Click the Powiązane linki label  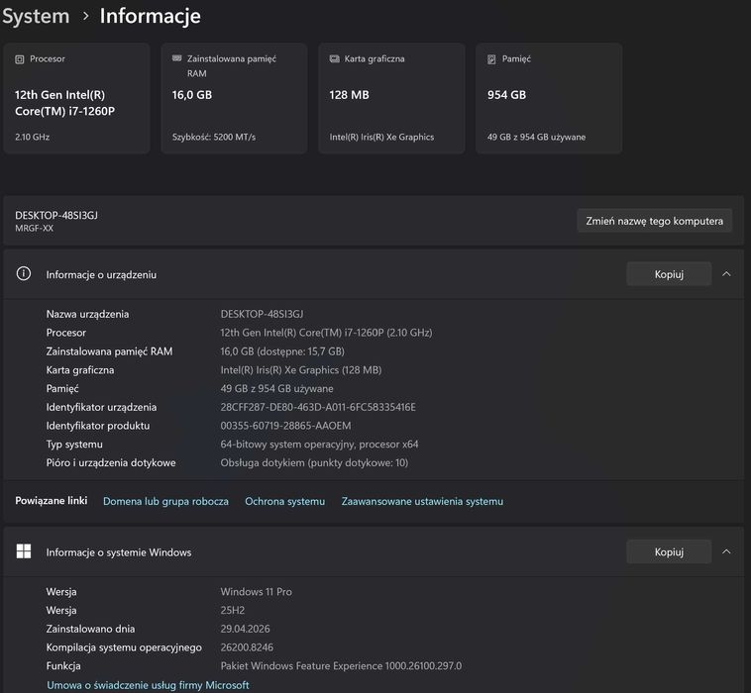click(x=52, y=500)
